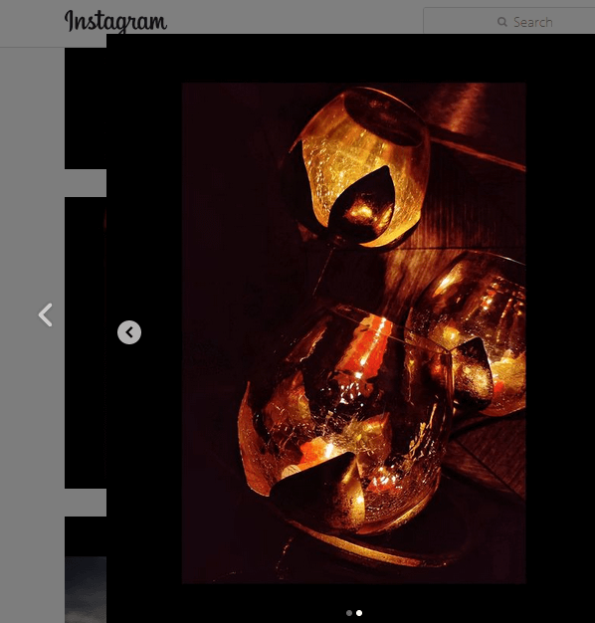Click the magnifier icon in the search bar
The height and width of the screenshot is (623, 595).
tap(502, 22)
